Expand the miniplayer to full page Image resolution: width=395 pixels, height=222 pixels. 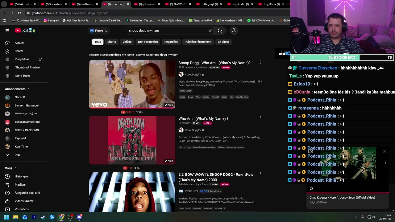tap(310, 151)
